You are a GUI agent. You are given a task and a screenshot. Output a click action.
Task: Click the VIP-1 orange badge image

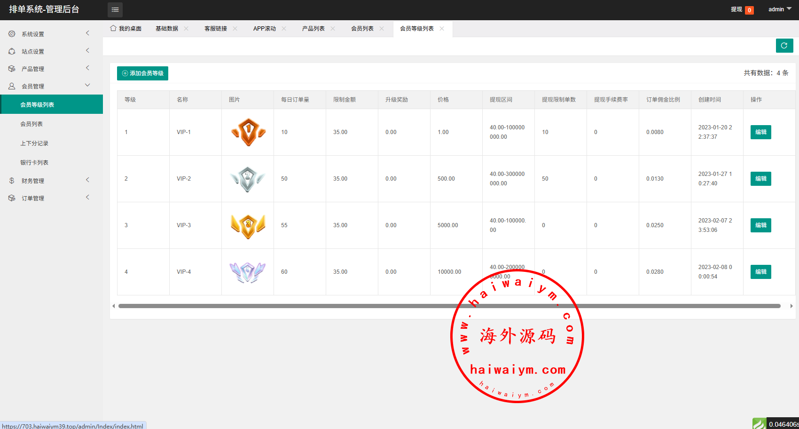click(x=248, y=132)
